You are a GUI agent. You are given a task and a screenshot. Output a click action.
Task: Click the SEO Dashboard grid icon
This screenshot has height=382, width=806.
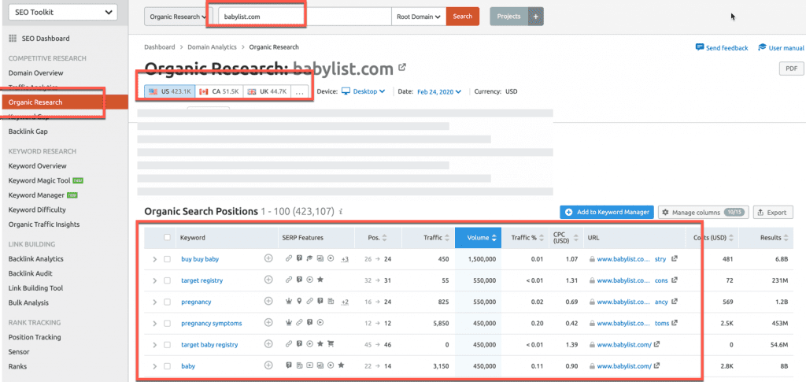click(x=13, y=39)
